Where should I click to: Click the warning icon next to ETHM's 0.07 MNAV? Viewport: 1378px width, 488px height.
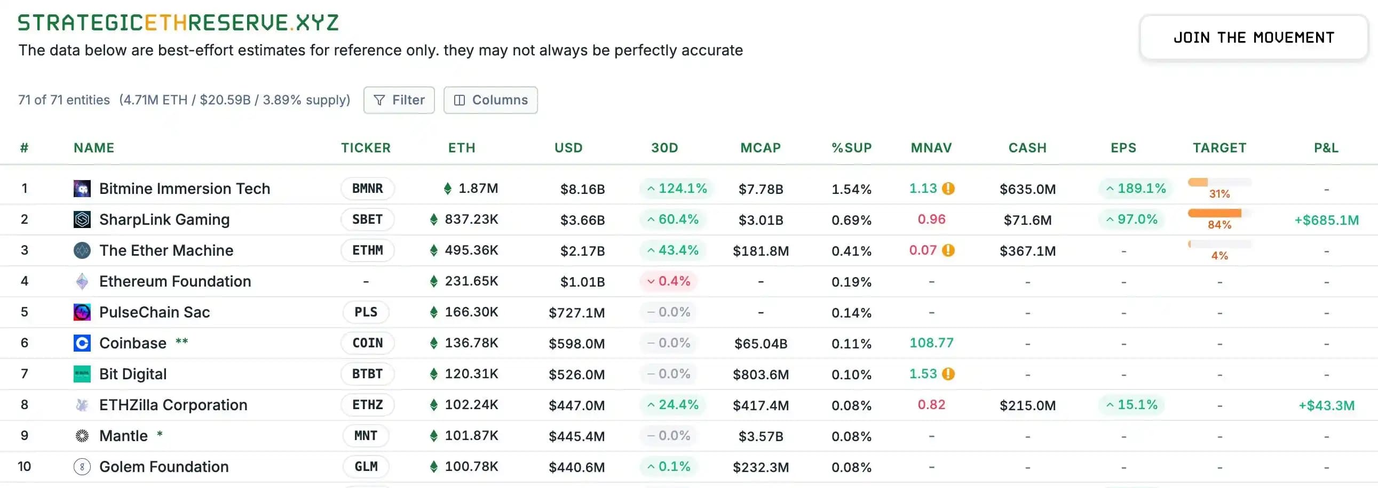tap(948, 250)
